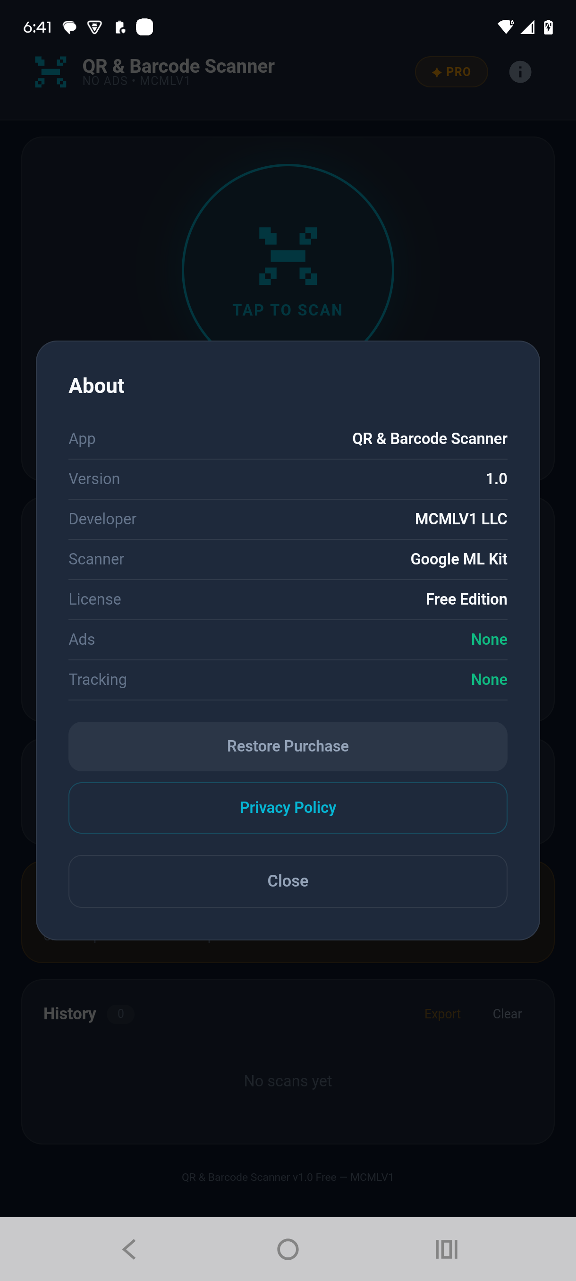Close the About dialog
The image size is (576, 1281).
[288, 880]
